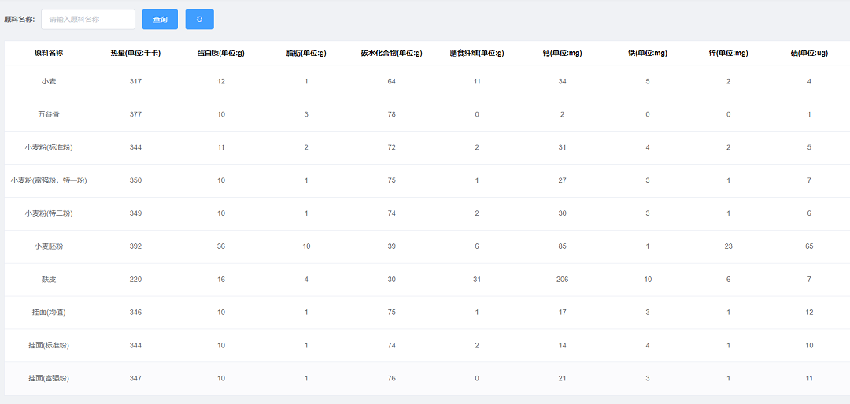Select the 小麦粉(标准粉) row name cell
The width and height of the screenshot is (850, 404).
pyautogui.click(x=49, y=147)
